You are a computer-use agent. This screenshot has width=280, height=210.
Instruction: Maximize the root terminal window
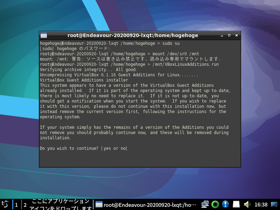[229, 36]
